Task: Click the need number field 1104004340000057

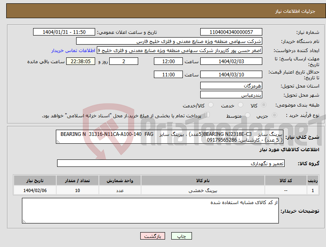Action: point(231,32)
